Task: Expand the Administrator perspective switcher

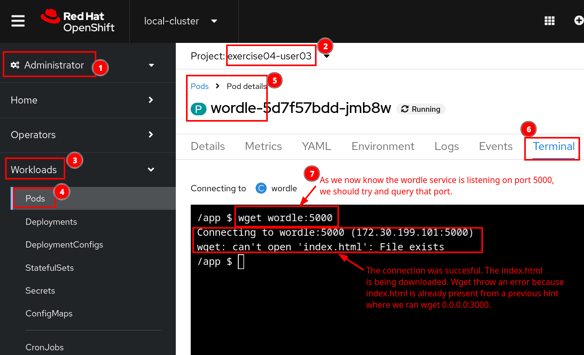Action: 151,65
